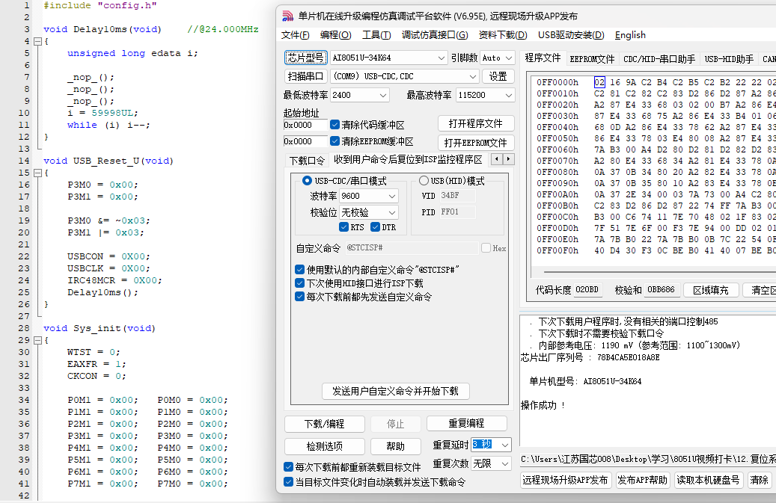Open the 校验位 无校验 dropdown

tap(369, 212)
